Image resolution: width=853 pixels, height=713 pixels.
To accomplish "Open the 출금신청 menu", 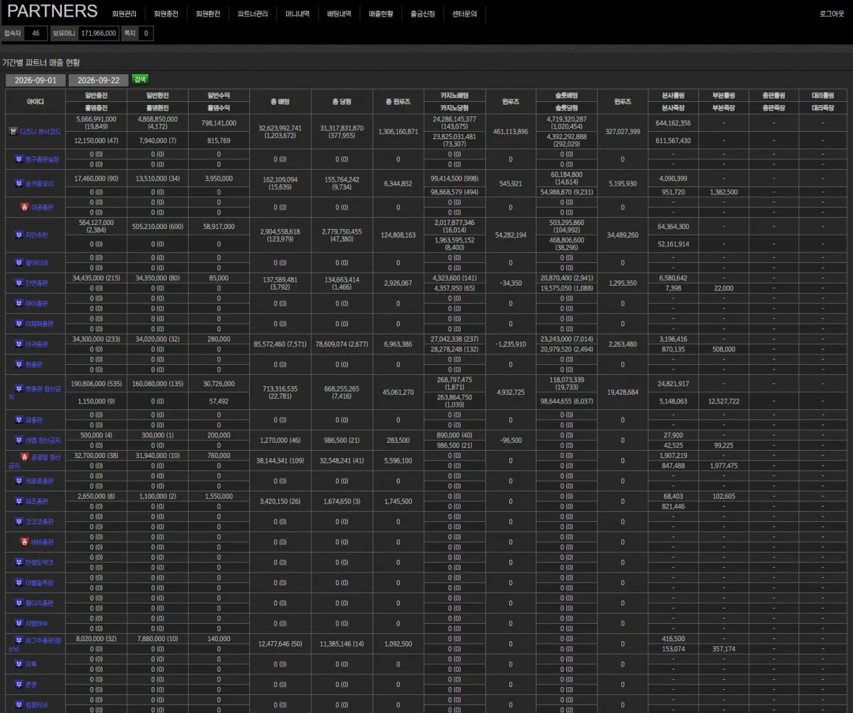I will tap(423, 13).
